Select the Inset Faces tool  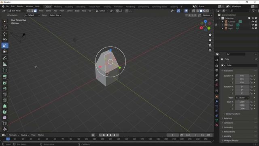click(x=4, y=83)
